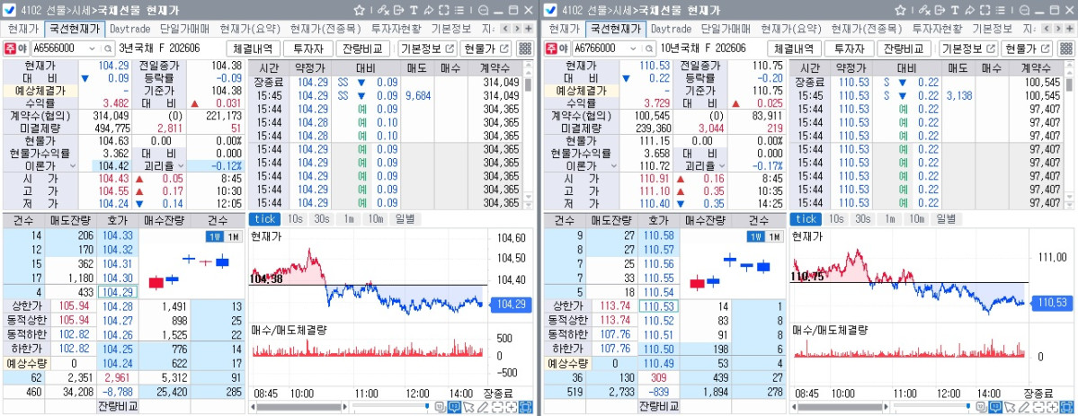Toggle the 1W candle toggle in the right window
Screen dimensions: 1078x416
click(755, 236)
